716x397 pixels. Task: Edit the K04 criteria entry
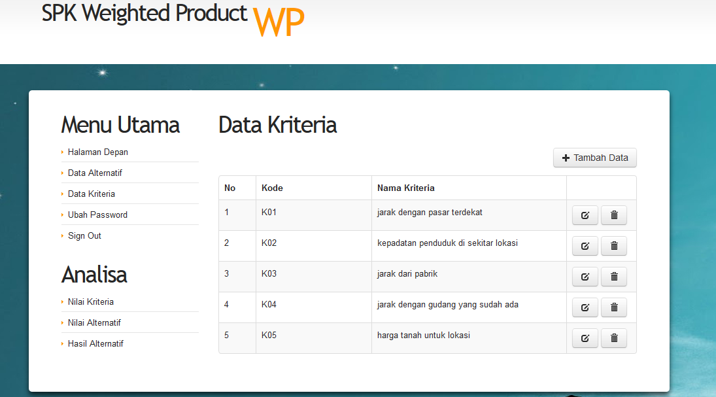[x=585, y=307]
